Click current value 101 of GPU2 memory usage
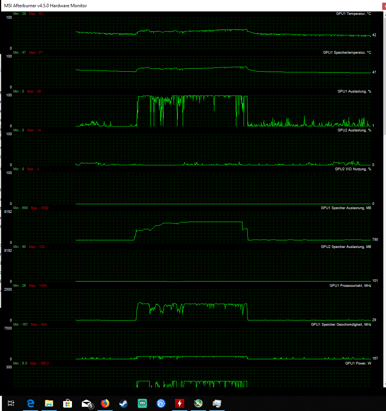 (375, 280)
